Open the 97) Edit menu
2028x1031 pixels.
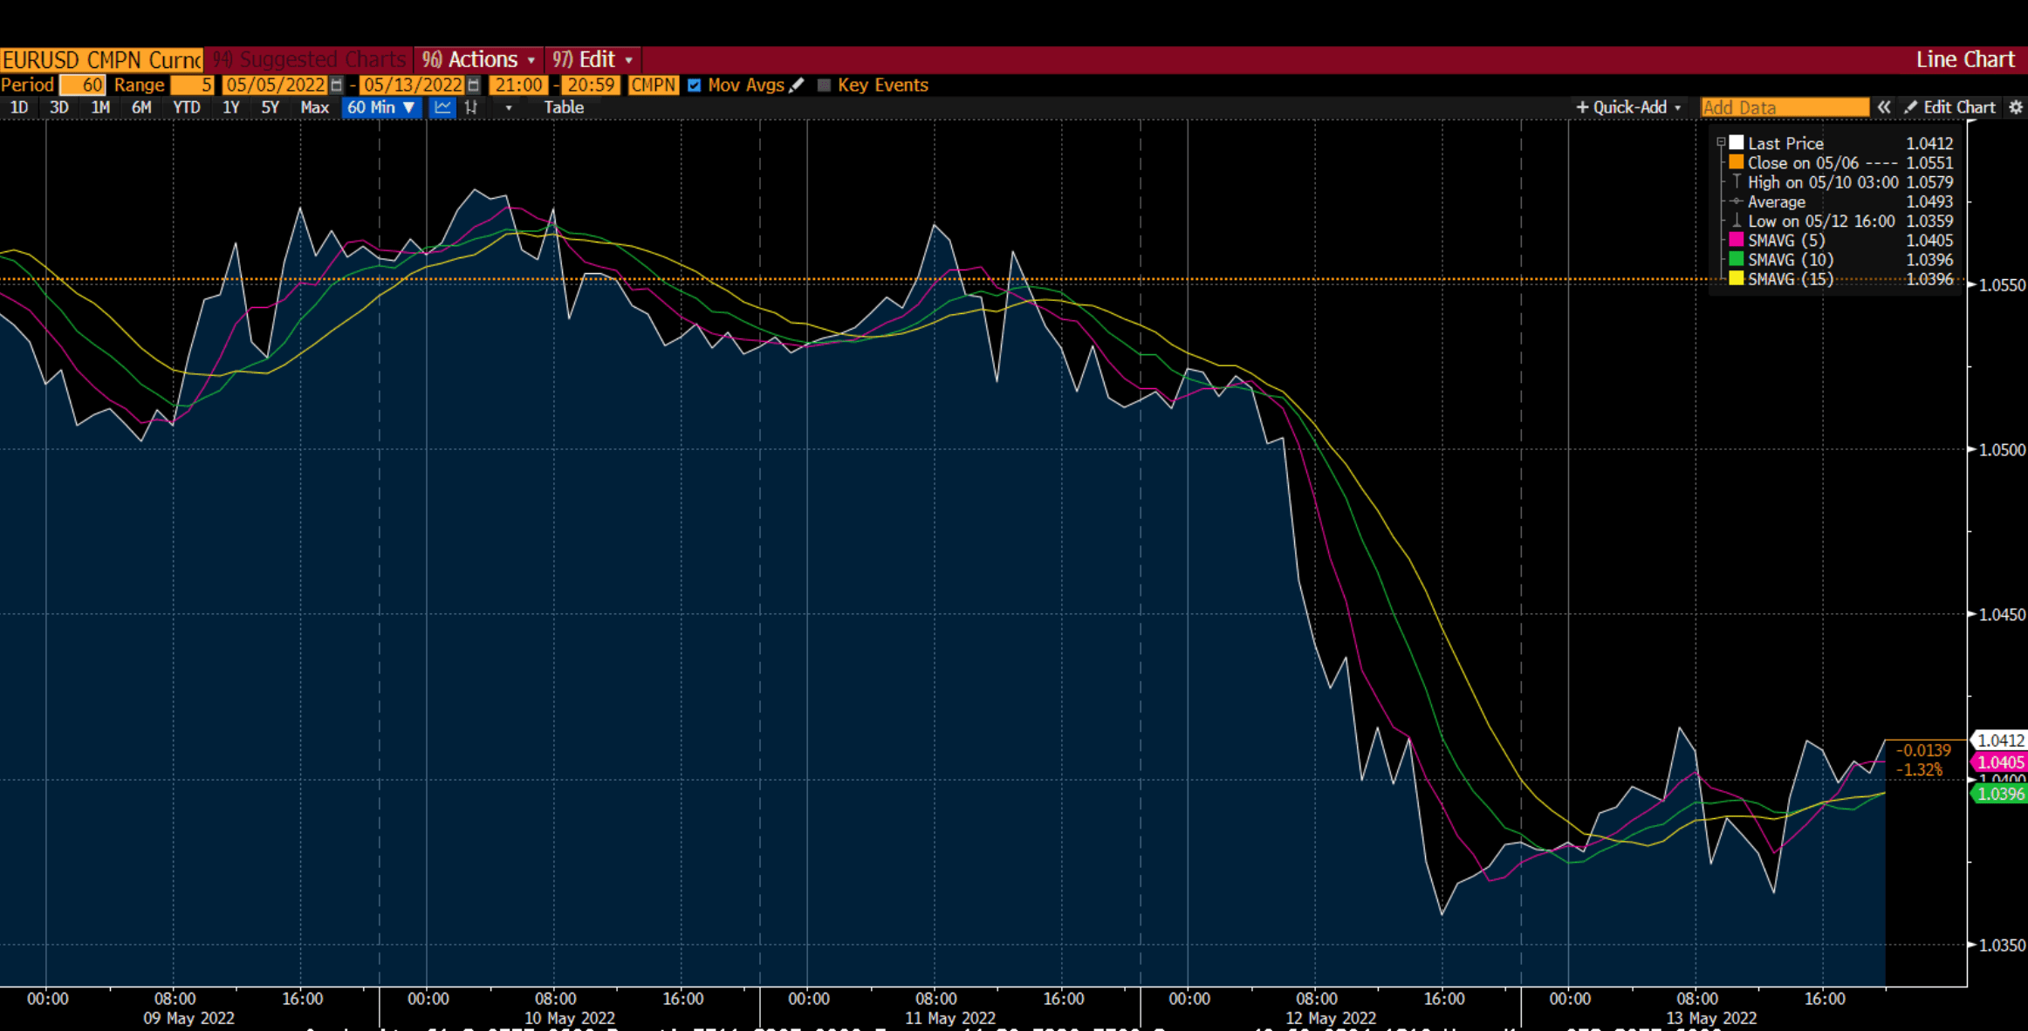(x=593, y=59)
